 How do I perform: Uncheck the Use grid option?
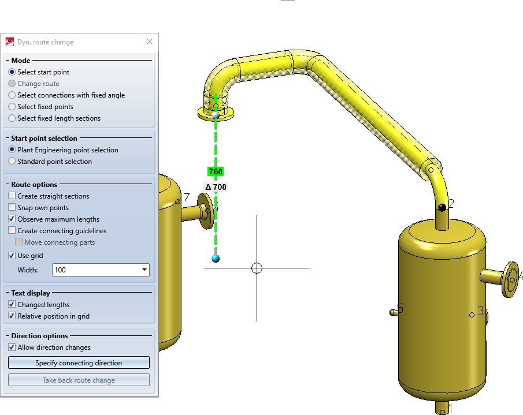pyautogui.click(x=12, y=256)
